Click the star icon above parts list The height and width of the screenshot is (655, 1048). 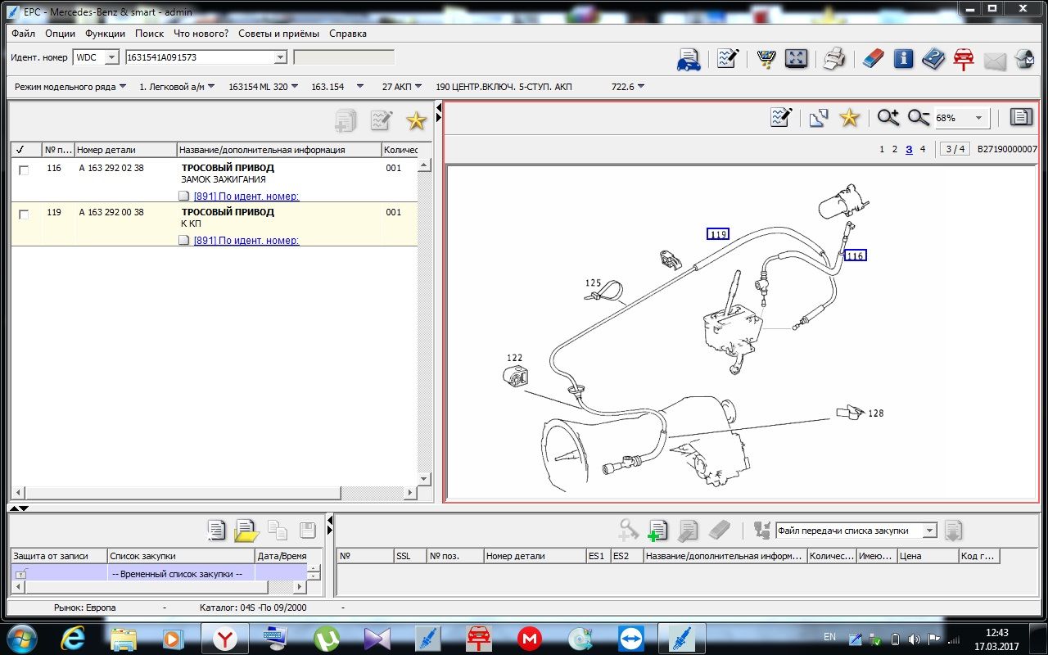417,121
